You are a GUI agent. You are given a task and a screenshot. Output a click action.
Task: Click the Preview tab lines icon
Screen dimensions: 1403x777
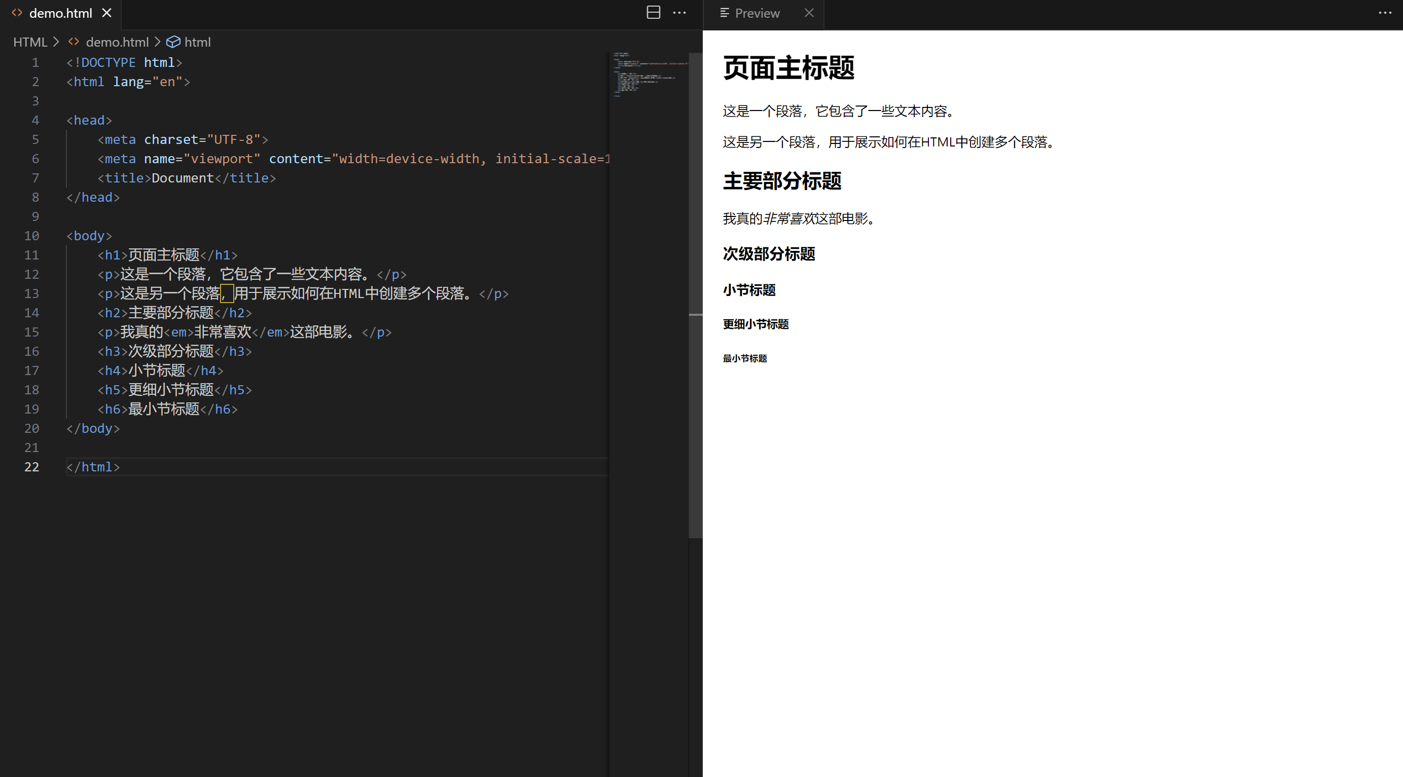point(725,13)
